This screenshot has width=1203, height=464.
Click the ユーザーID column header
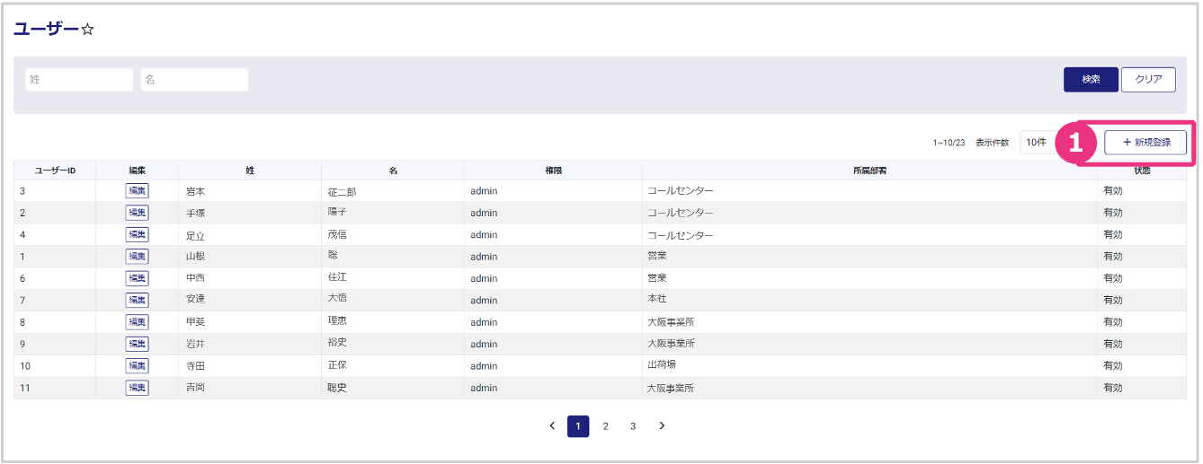[55, 171]
